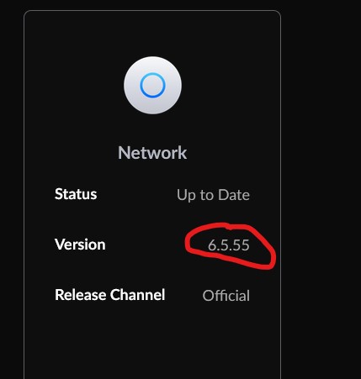Select the red hand-drawn circle annotation
Viewport: 361px width, 379px height.
click(231, 246)
